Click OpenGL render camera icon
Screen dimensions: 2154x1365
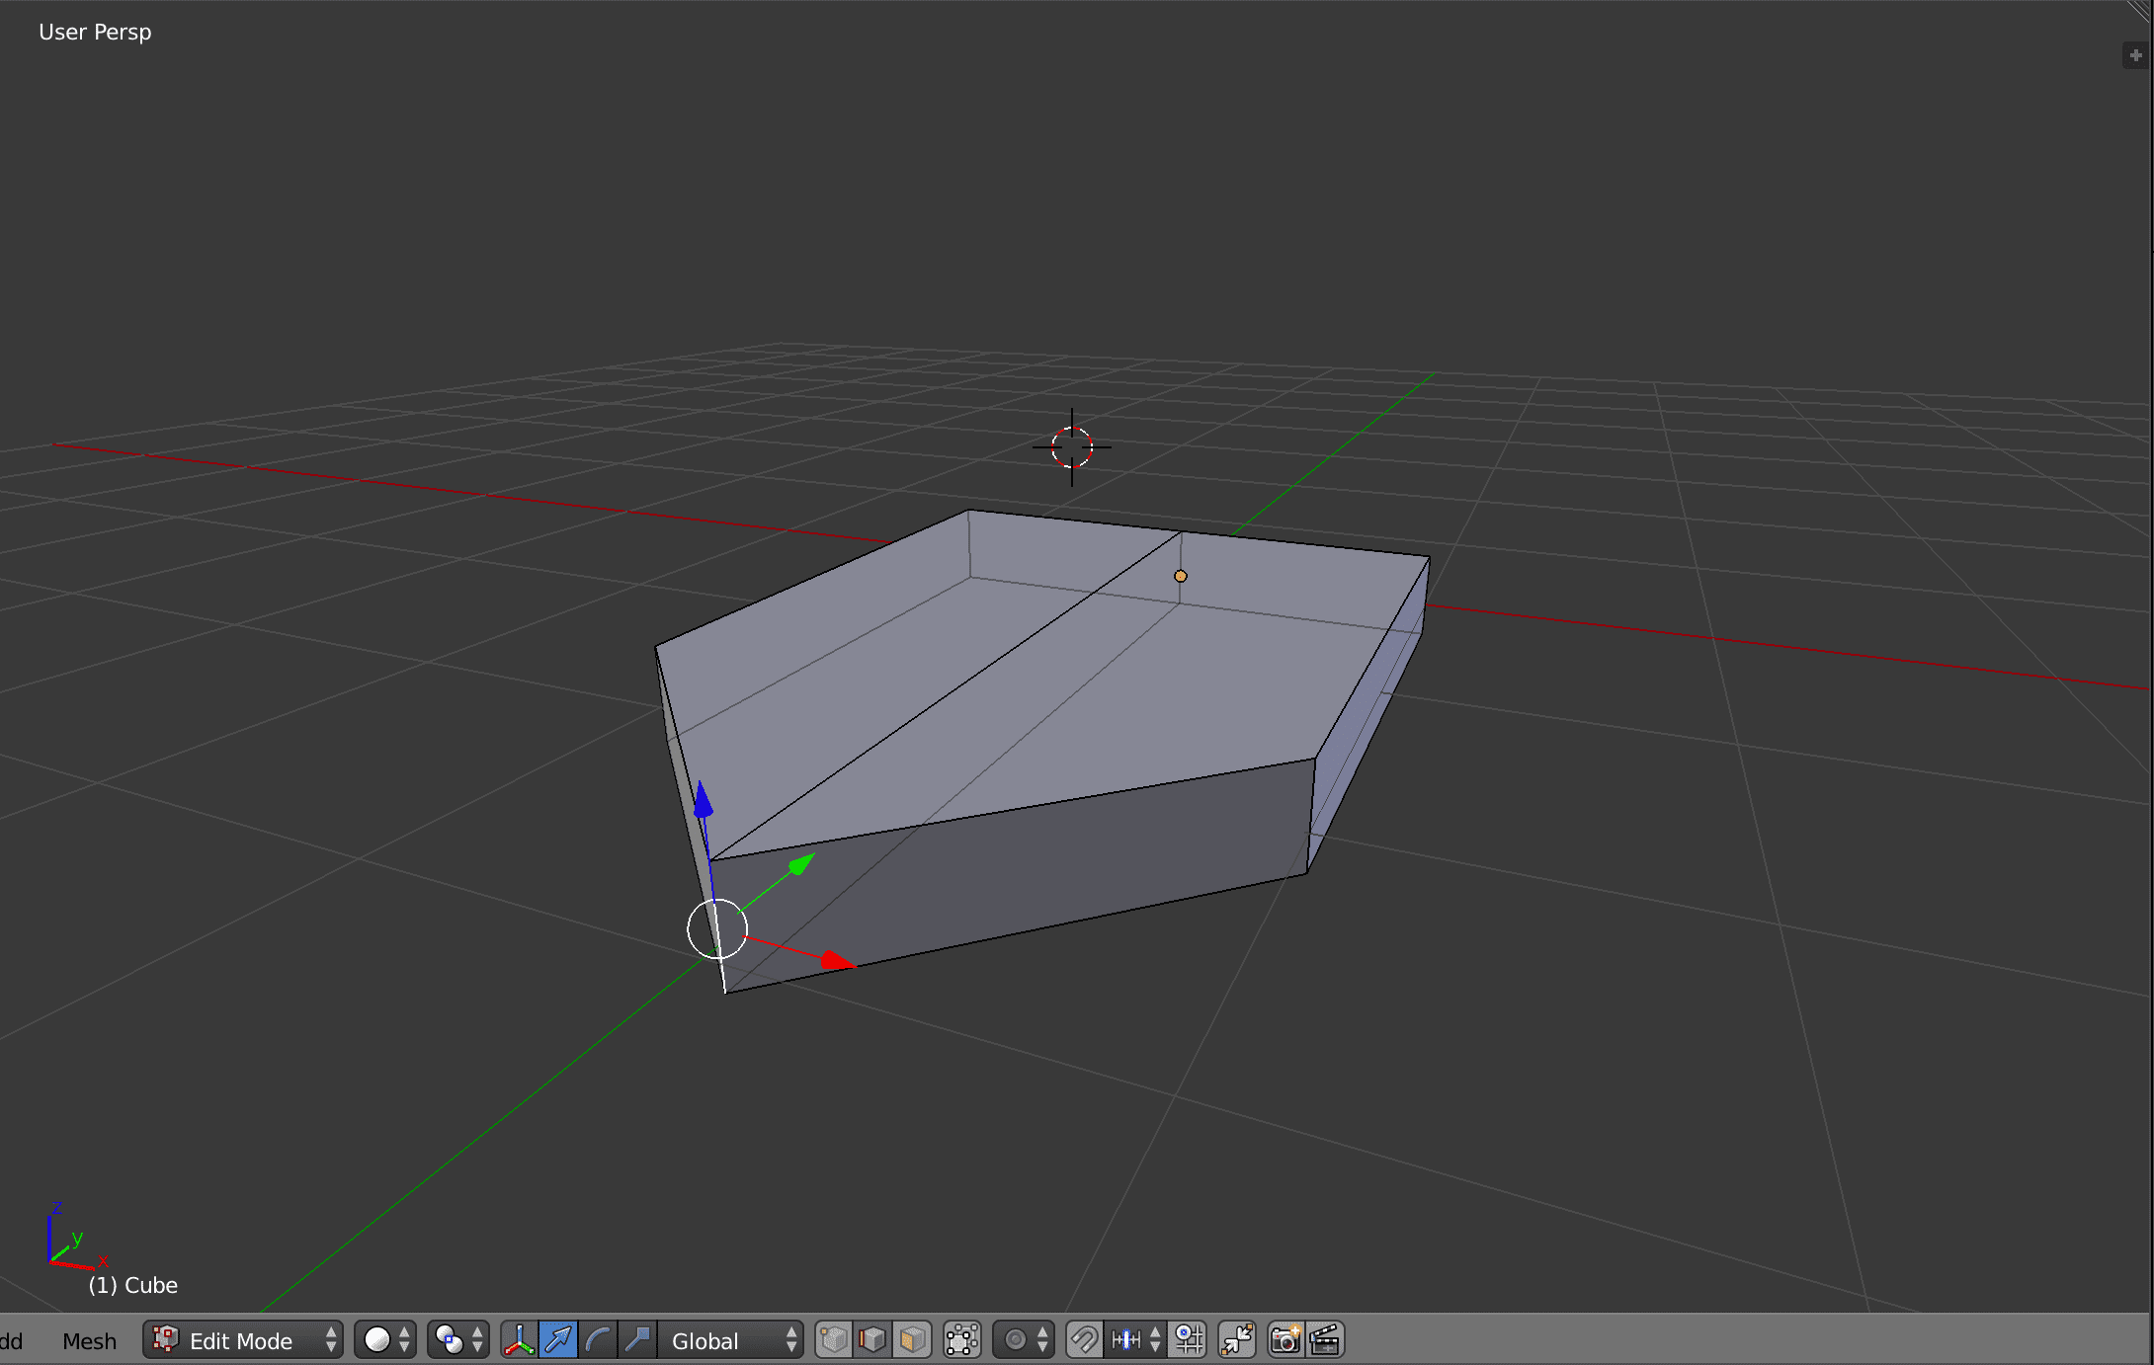(x=1285, y=1340)
